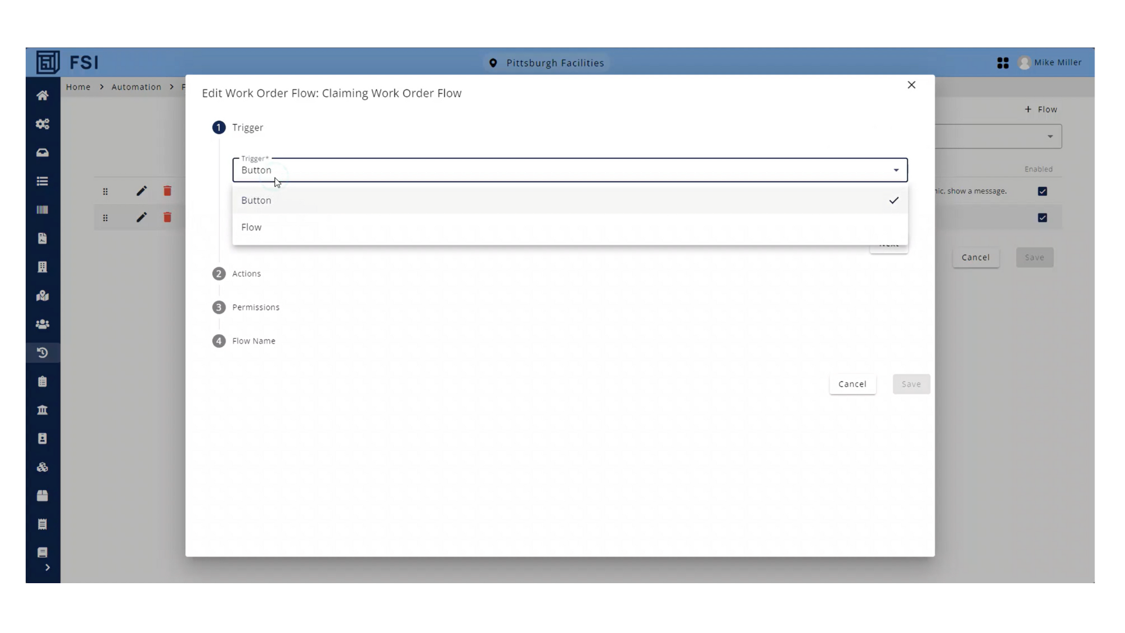Click the Save button in the dialog
This screenshot has height=633, width=1125.
pos(911,384)
